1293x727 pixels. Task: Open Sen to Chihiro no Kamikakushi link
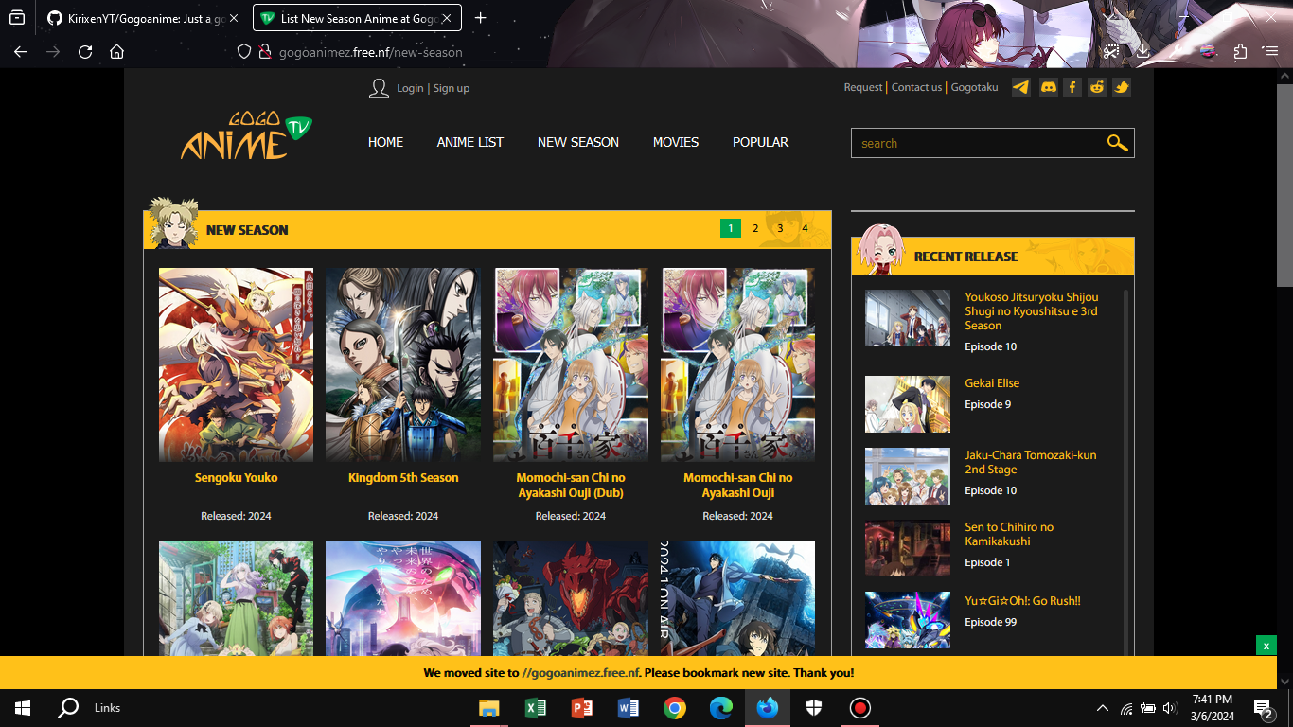coord(1009,534)
